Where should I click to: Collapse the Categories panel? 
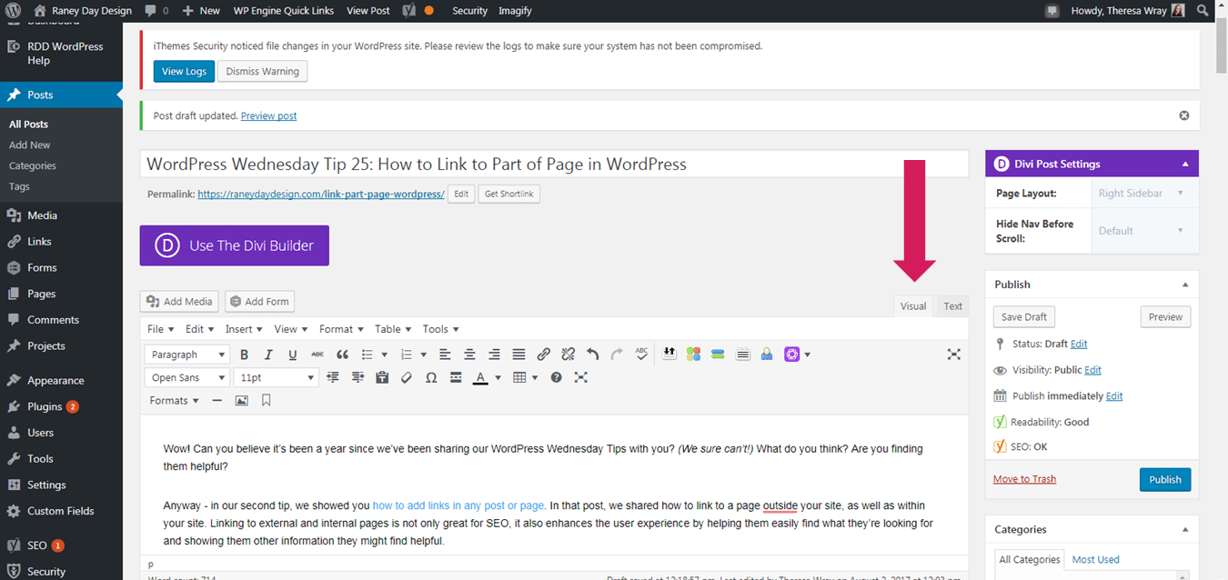(1185, 529)
